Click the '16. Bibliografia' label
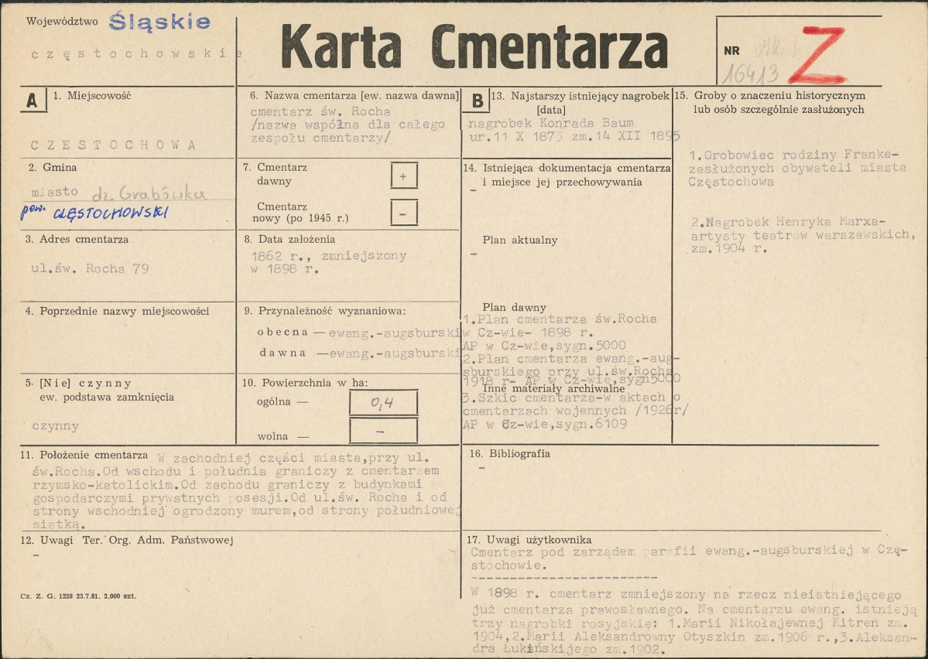Screen dimensions: 928x659 click(x=509, y=454)
